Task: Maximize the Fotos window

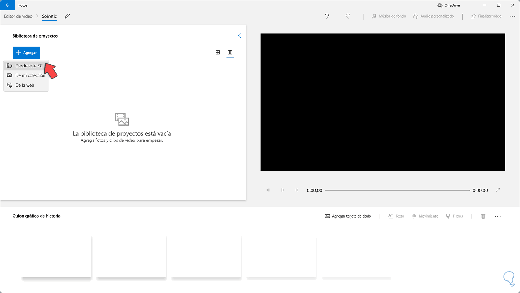Action: pos(498,5)
